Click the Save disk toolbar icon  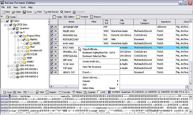(x=24, y=12)
